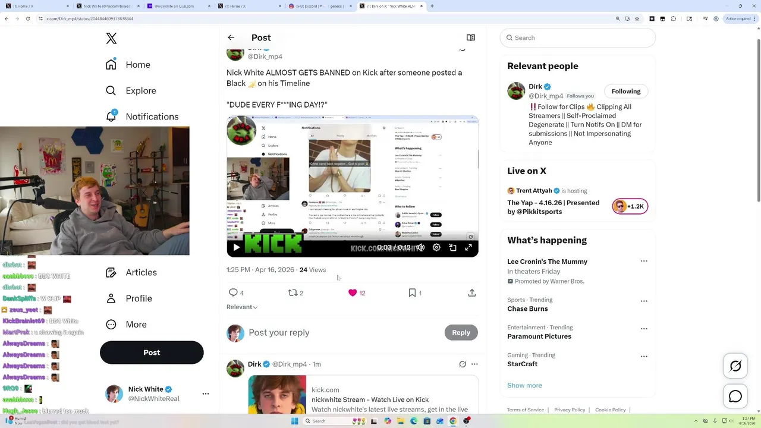Play the embedded Kick clip video
The width and height of the screenshot is (761, 428).
click(x=236, y=247)
